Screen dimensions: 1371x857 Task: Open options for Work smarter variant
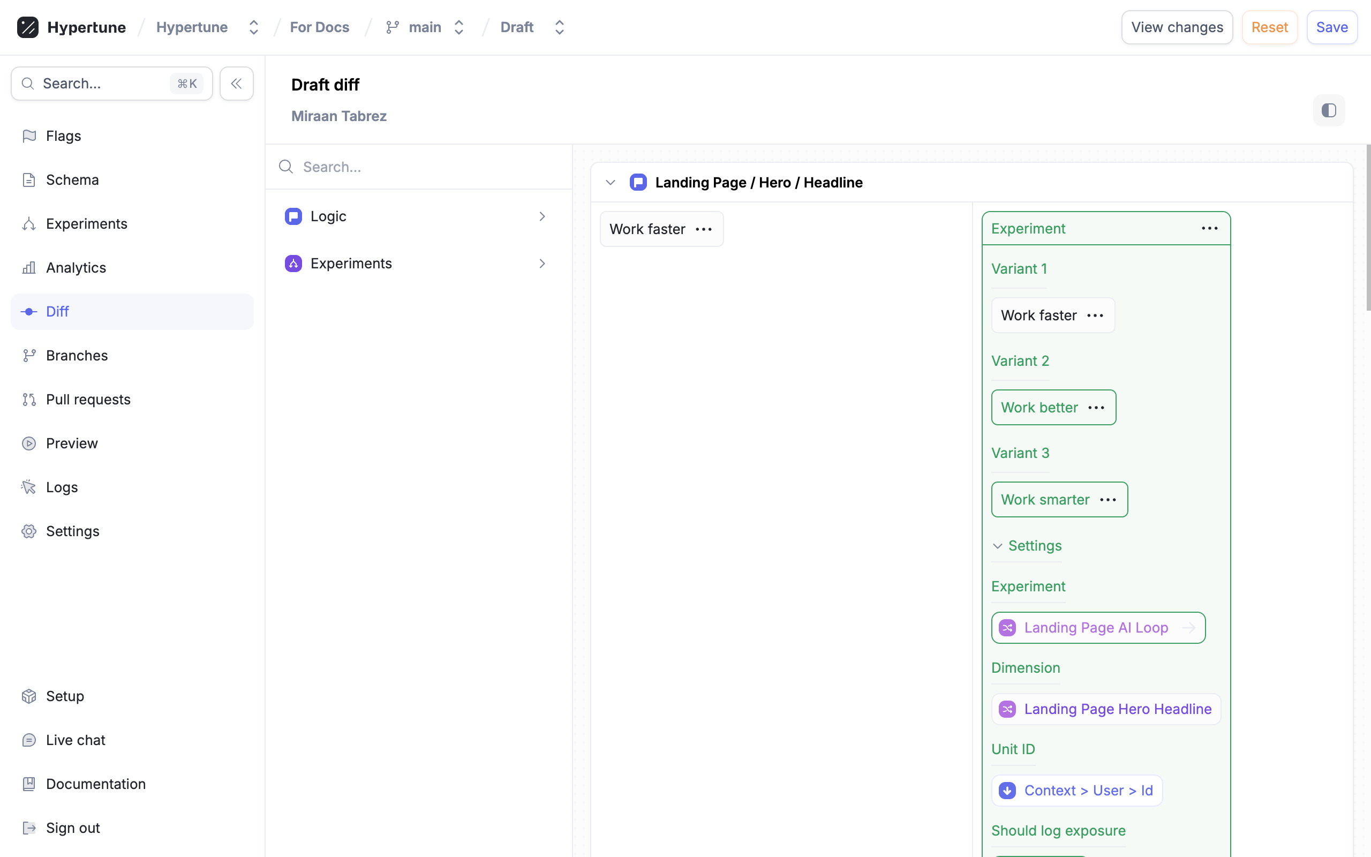pyautogui.click(x=1108, y=500)
